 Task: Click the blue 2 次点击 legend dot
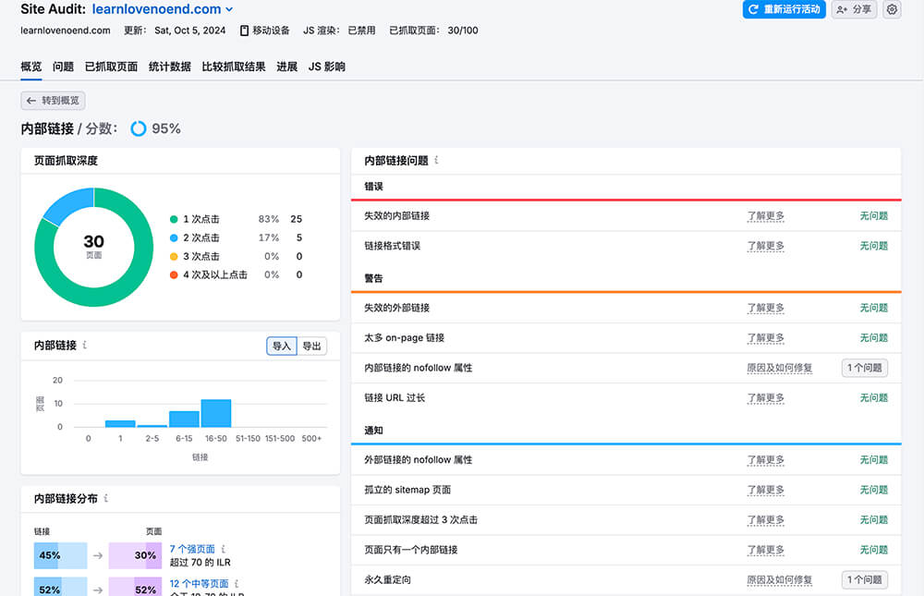pyautogui.click(x=174, y=237)
